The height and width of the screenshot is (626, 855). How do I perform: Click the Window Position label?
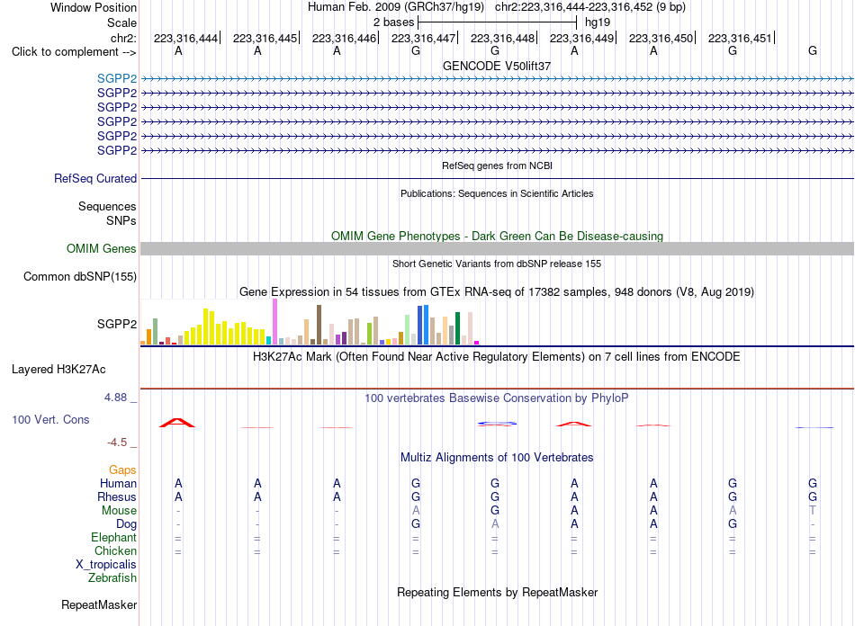point(94,7)
